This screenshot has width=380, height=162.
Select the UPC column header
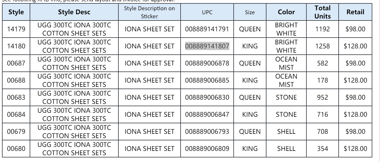coord(207,13)
